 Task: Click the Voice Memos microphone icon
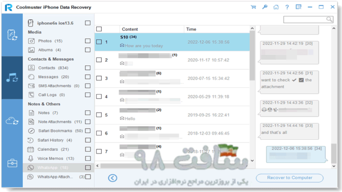point(31,158)
